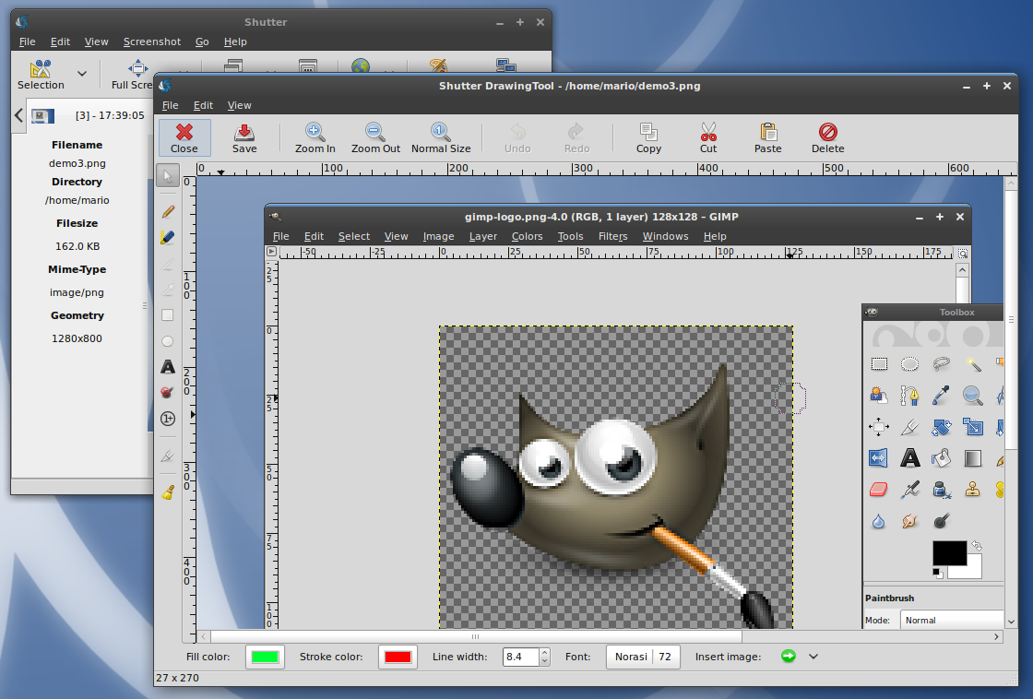
Task: Expand the Insert image dropdown arrow
Action: (813, 657)
